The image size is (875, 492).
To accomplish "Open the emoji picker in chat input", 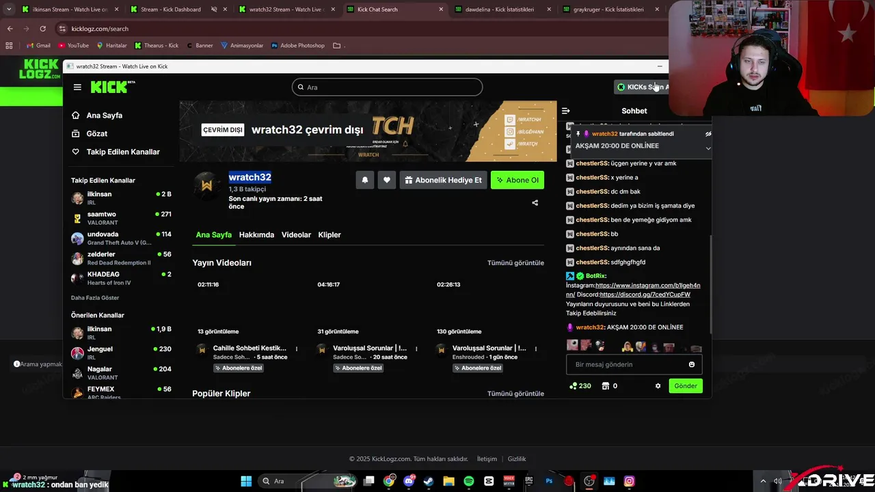I will pos(692,364).
